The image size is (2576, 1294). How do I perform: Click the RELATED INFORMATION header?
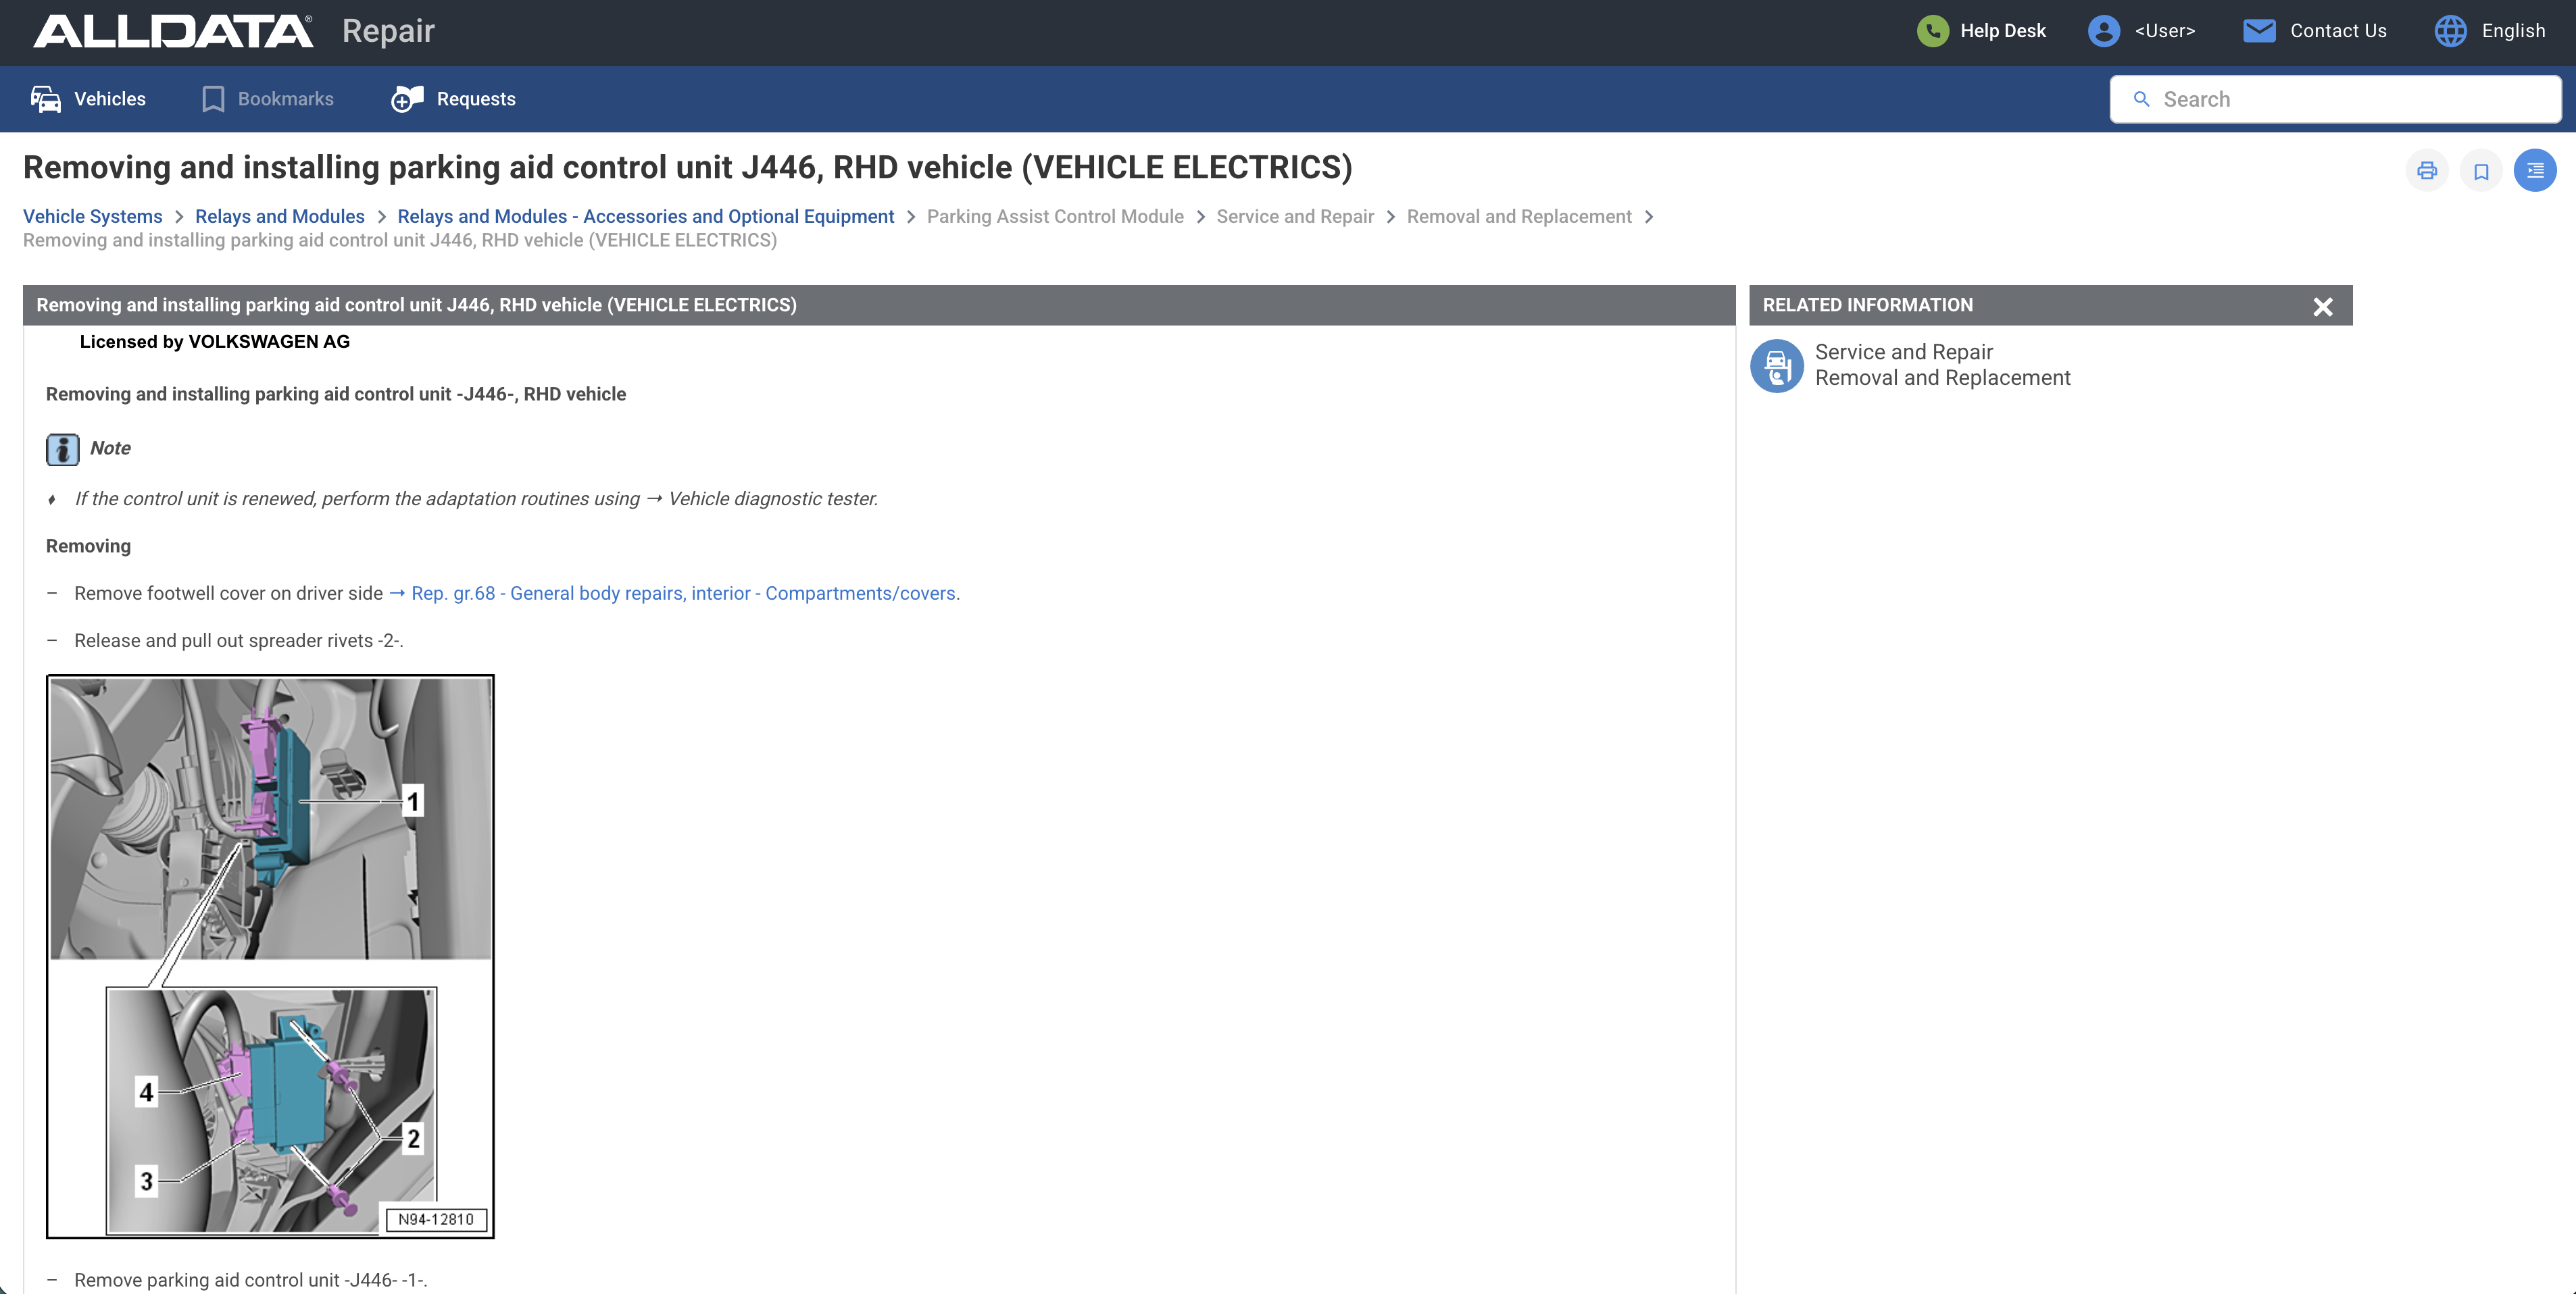click(x=1867, y=305)
